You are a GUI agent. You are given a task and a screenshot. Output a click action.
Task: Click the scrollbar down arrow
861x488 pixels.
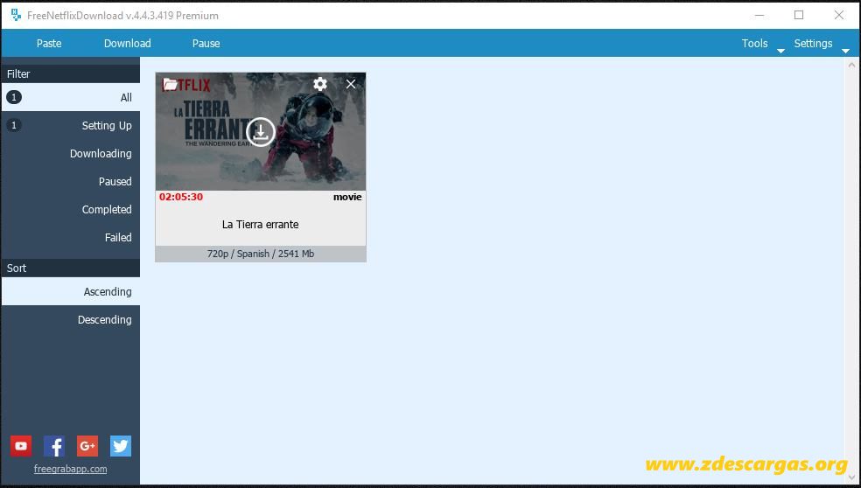851,478
